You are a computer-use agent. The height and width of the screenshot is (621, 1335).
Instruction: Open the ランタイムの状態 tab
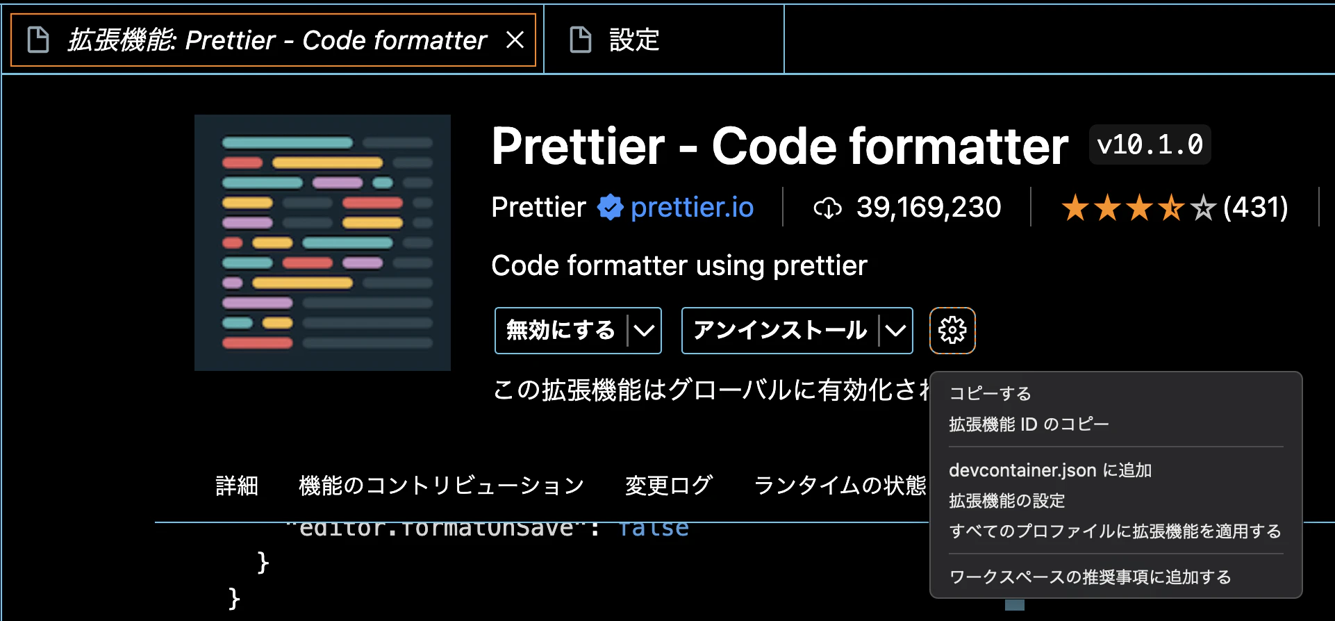[840, 486]
